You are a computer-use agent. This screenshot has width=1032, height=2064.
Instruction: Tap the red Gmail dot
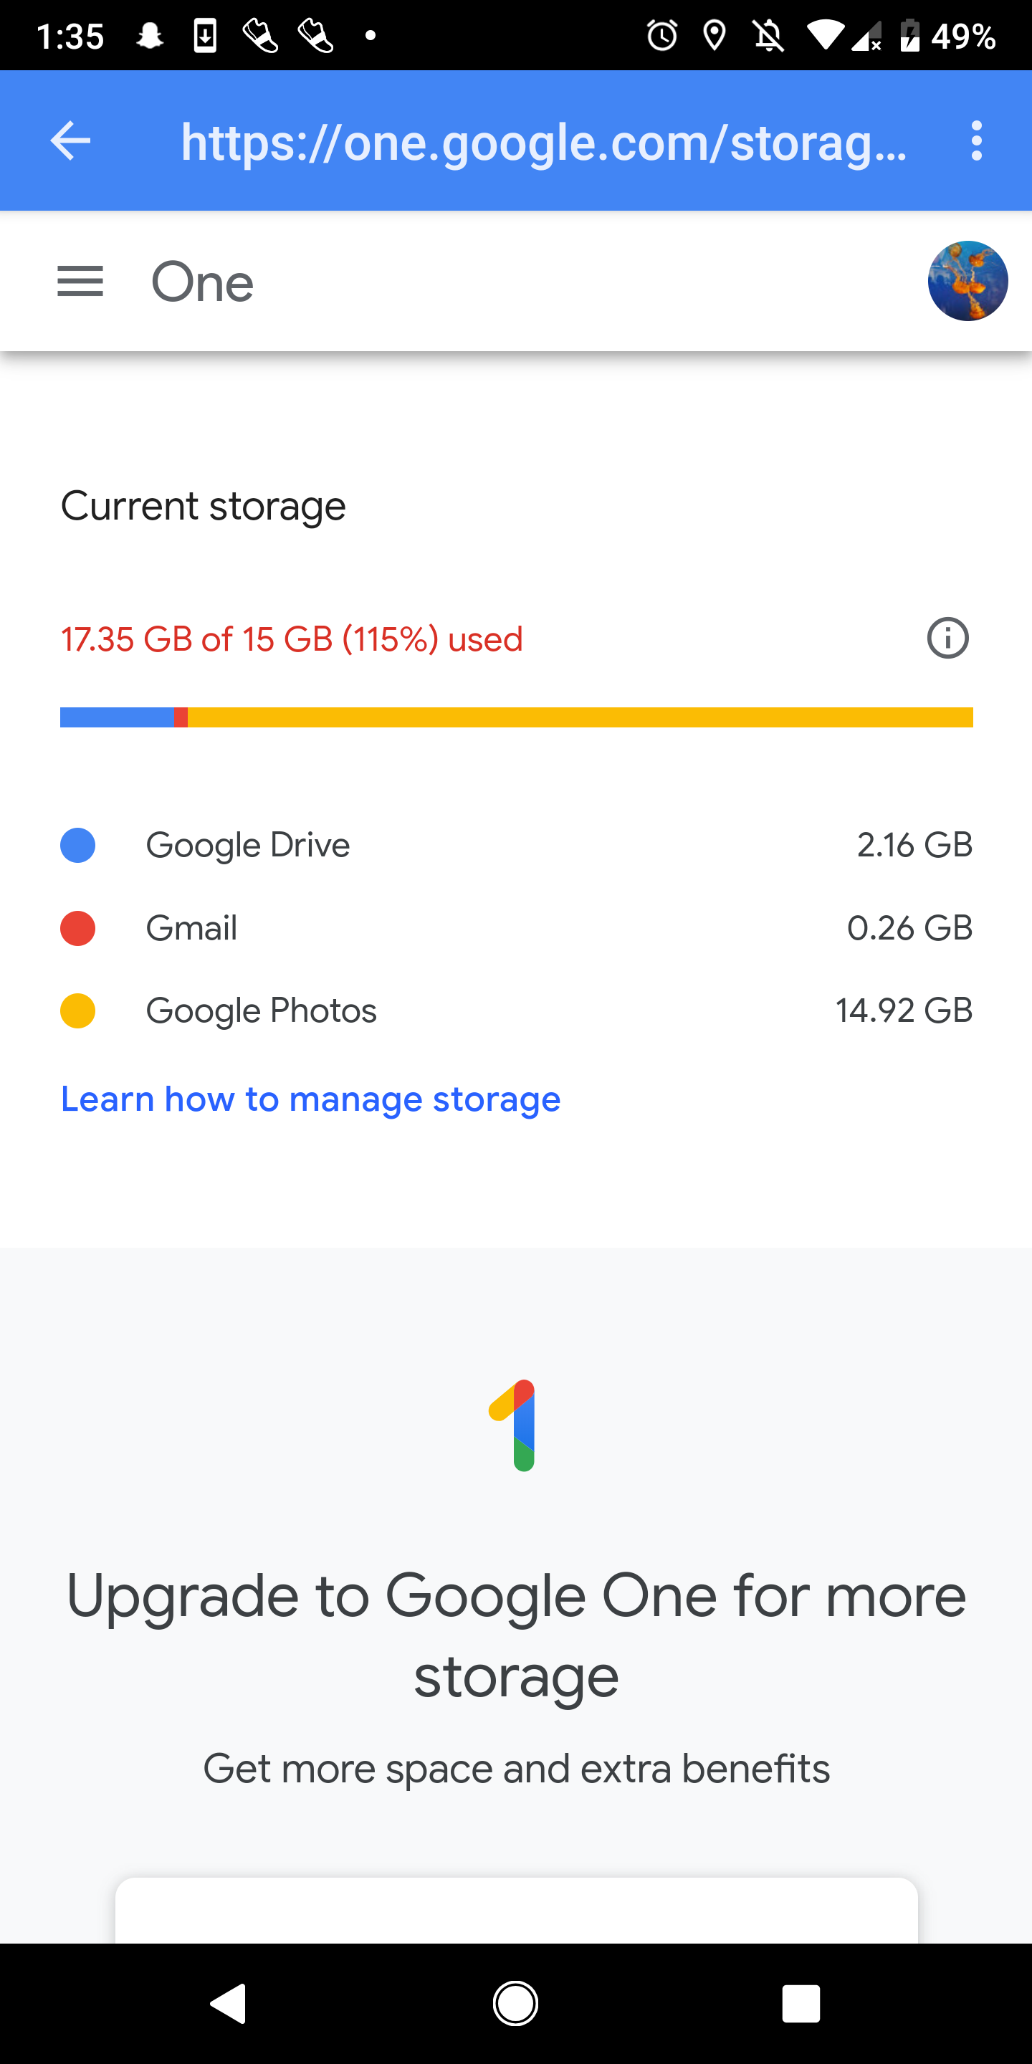[x=77, y=929]
